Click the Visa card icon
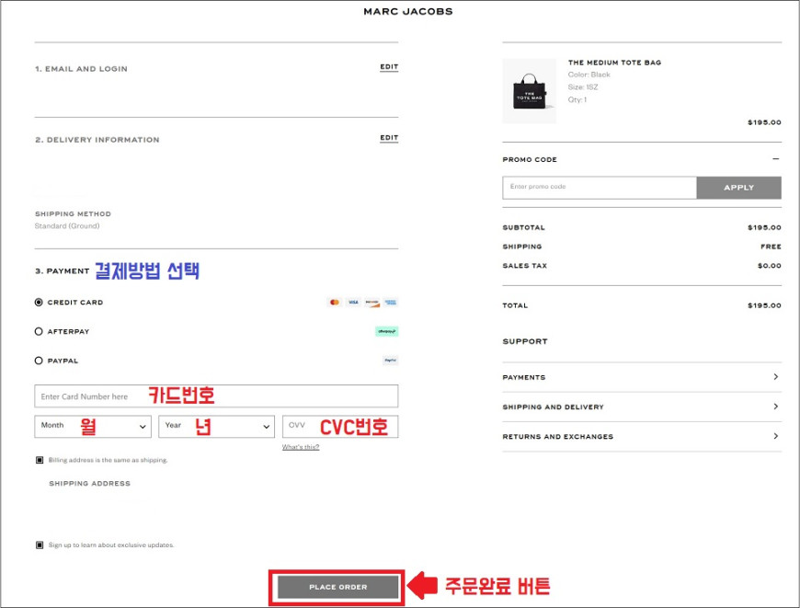 tap(353, 303)
